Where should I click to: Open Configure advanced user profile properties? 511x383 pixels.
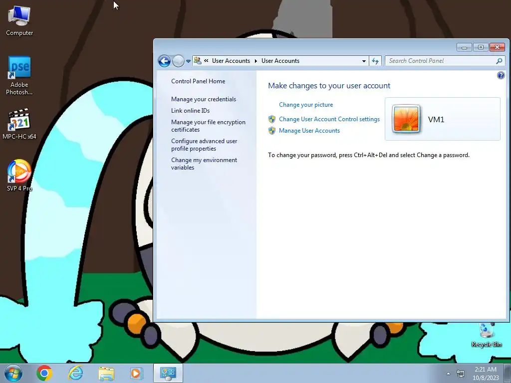pos(204,145)
